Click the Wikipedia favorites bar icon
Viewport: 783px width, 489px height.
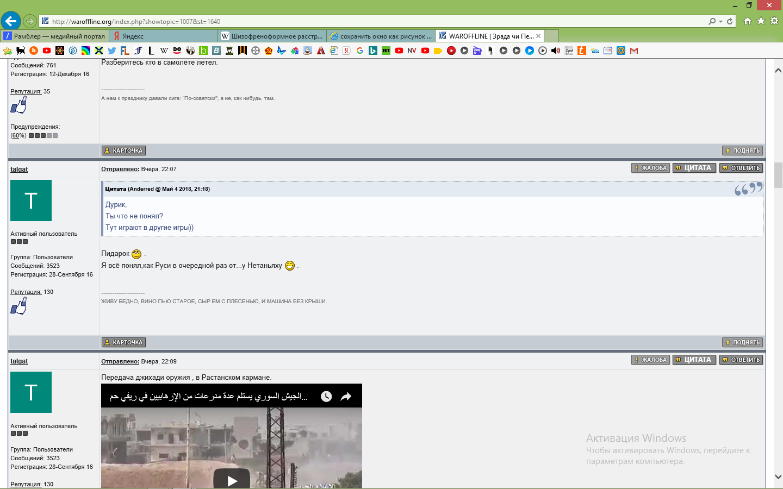pyautogui.click(x=164, y=51)
